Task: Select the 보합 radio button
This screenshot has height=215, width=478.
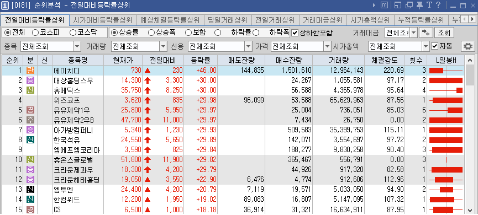Action: click(188, 32)
